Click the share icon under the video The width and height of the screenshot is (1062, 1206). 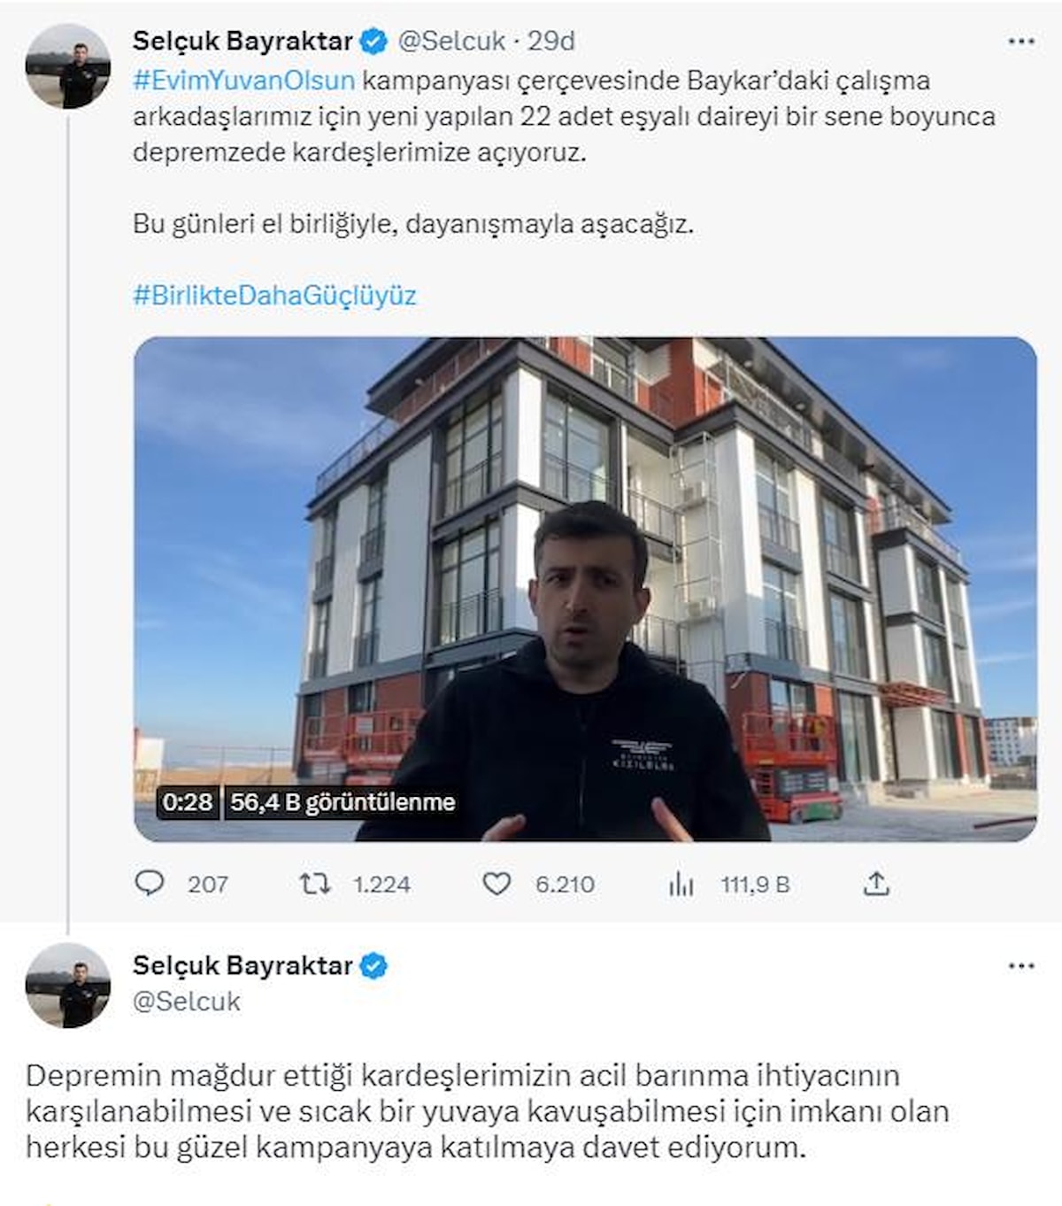(876, 883)
